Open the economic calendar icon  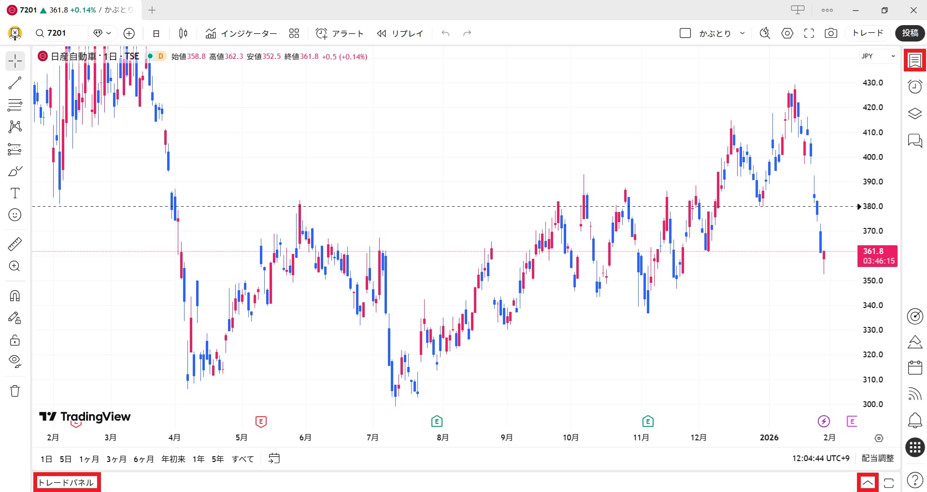(x=915, y=368)
